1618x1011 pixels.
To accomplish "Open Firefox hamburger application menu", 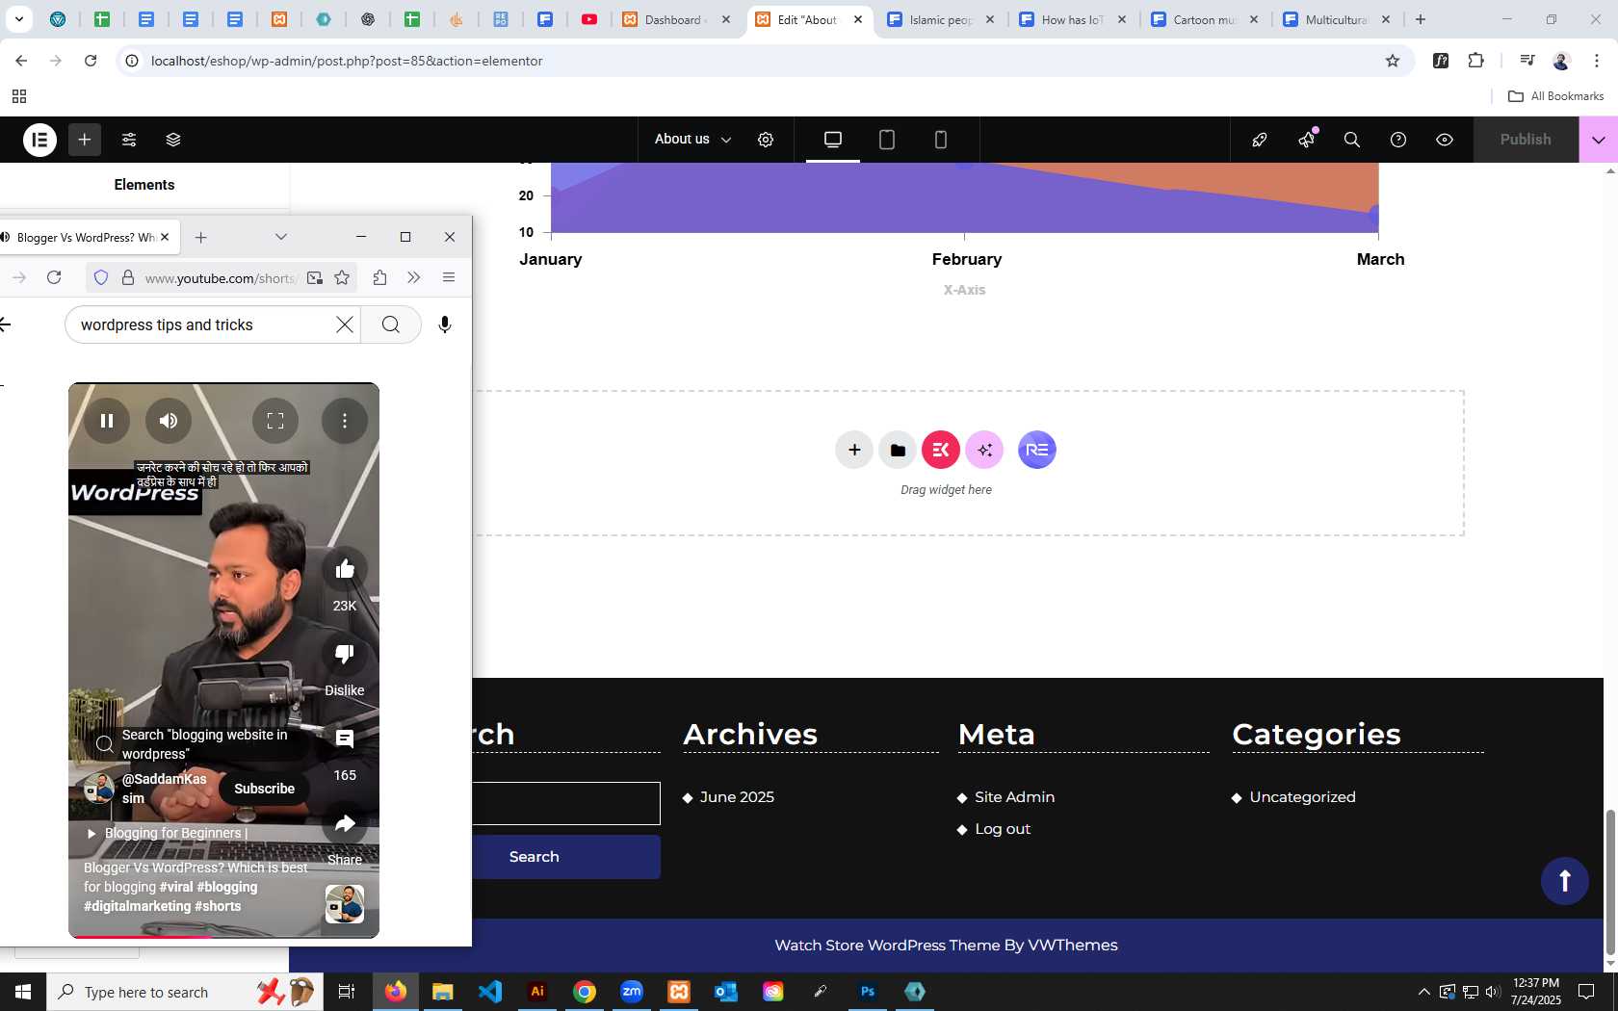I will point(449,277).
